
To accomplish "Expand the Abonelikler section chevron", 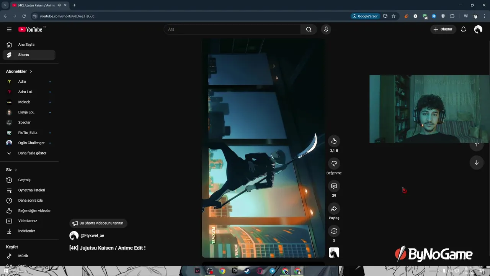I will coord(31,72).
